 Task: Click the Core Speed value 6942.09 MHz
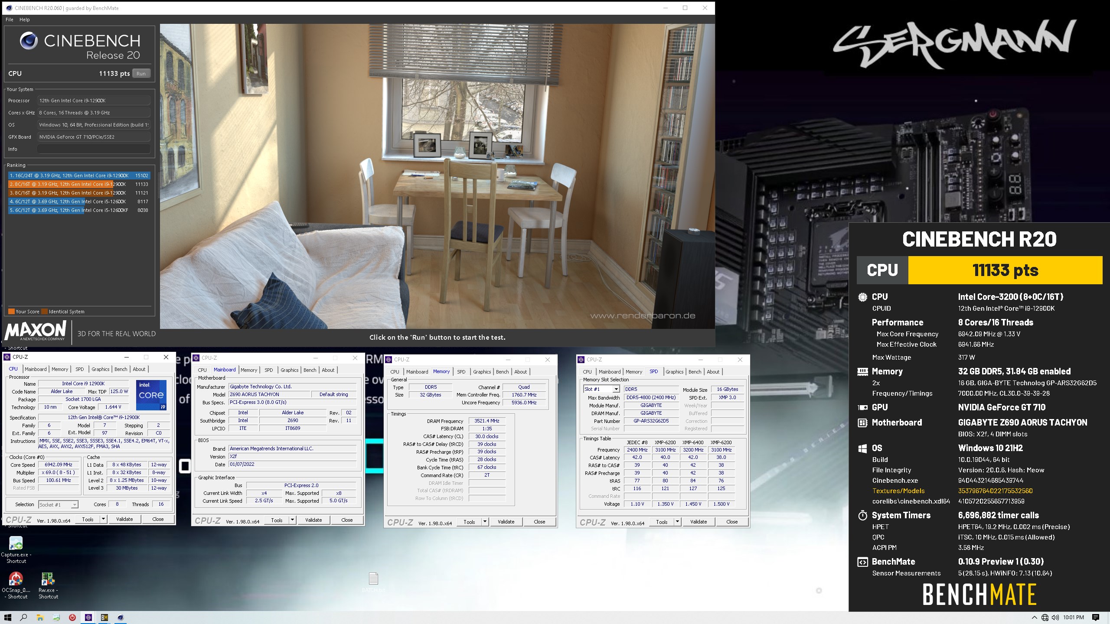[59, 465]
